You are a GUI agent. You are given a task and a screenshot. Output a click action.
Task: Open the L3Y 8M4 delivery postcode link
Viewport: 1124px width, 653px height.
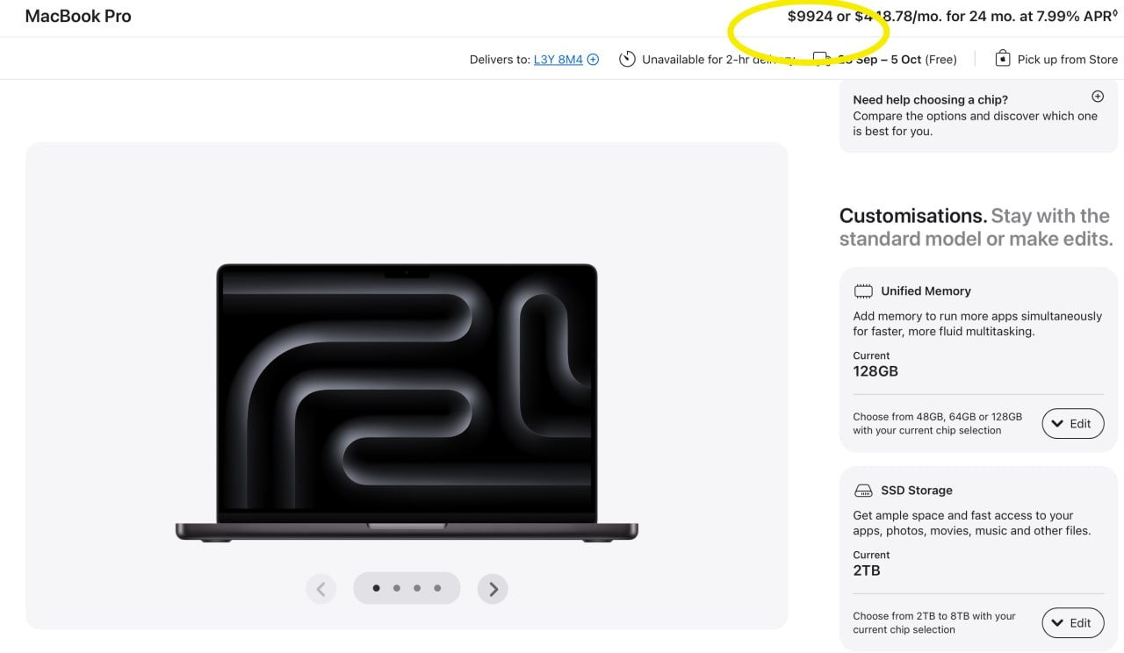pyautogui.click(x=558, y=60)
